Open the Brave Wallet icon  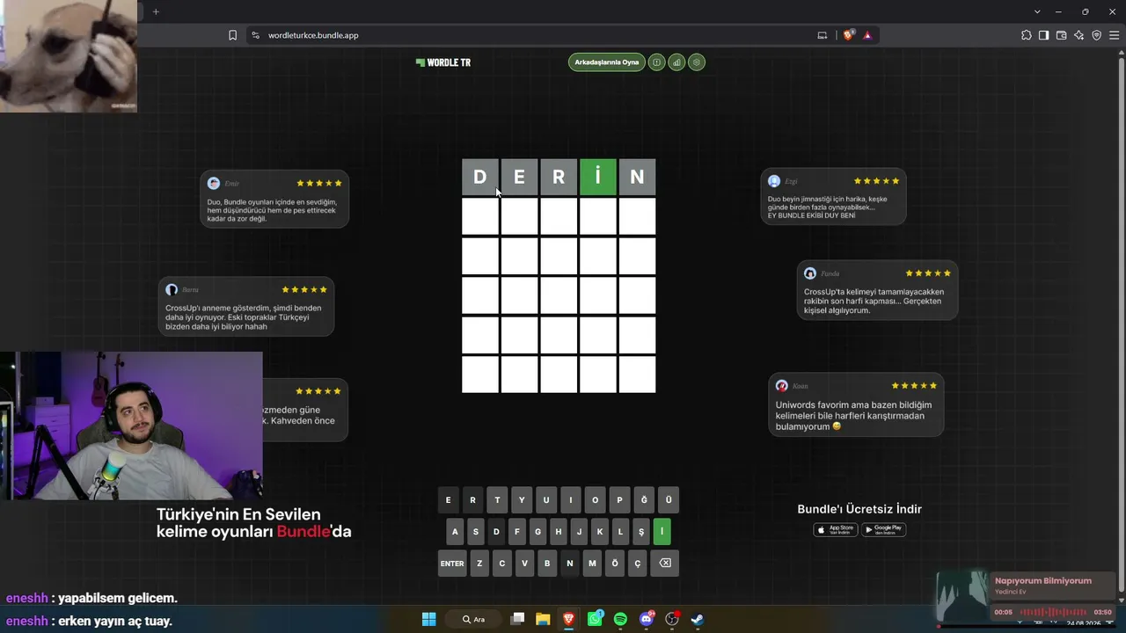coord(1061,35)
